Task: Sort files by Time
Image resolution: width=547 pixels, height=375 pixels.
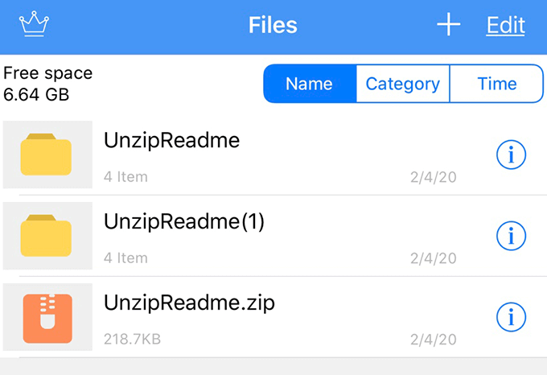Action: click(x=496, y=84)
